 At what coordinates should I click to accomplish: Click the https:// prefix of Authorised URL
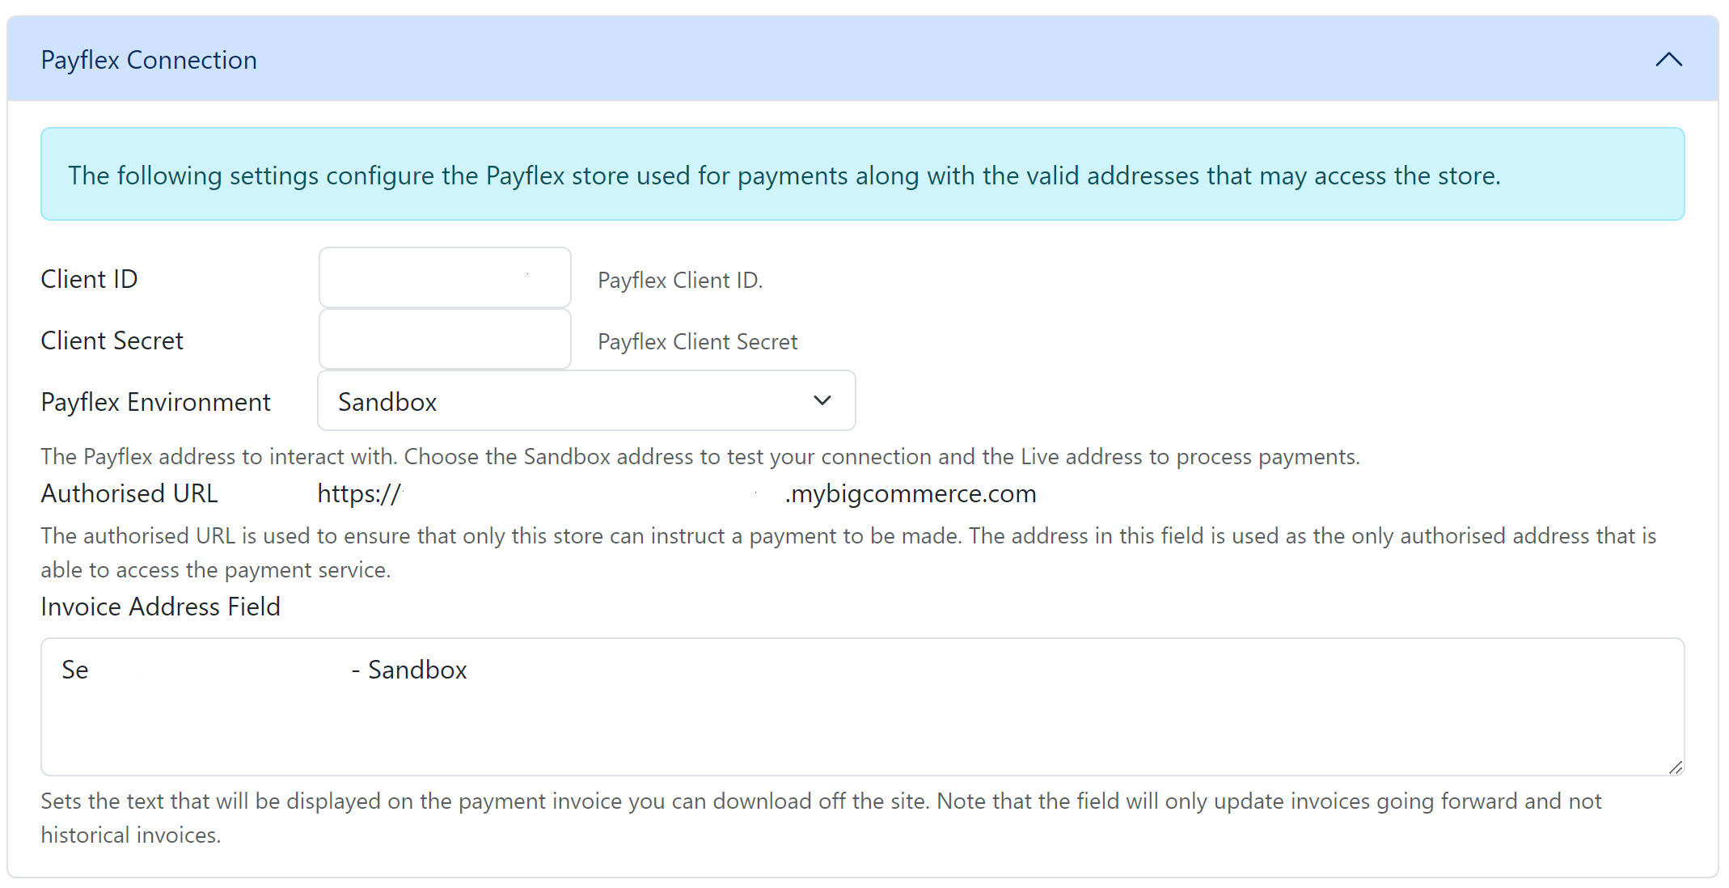click(x=359, y=493)
